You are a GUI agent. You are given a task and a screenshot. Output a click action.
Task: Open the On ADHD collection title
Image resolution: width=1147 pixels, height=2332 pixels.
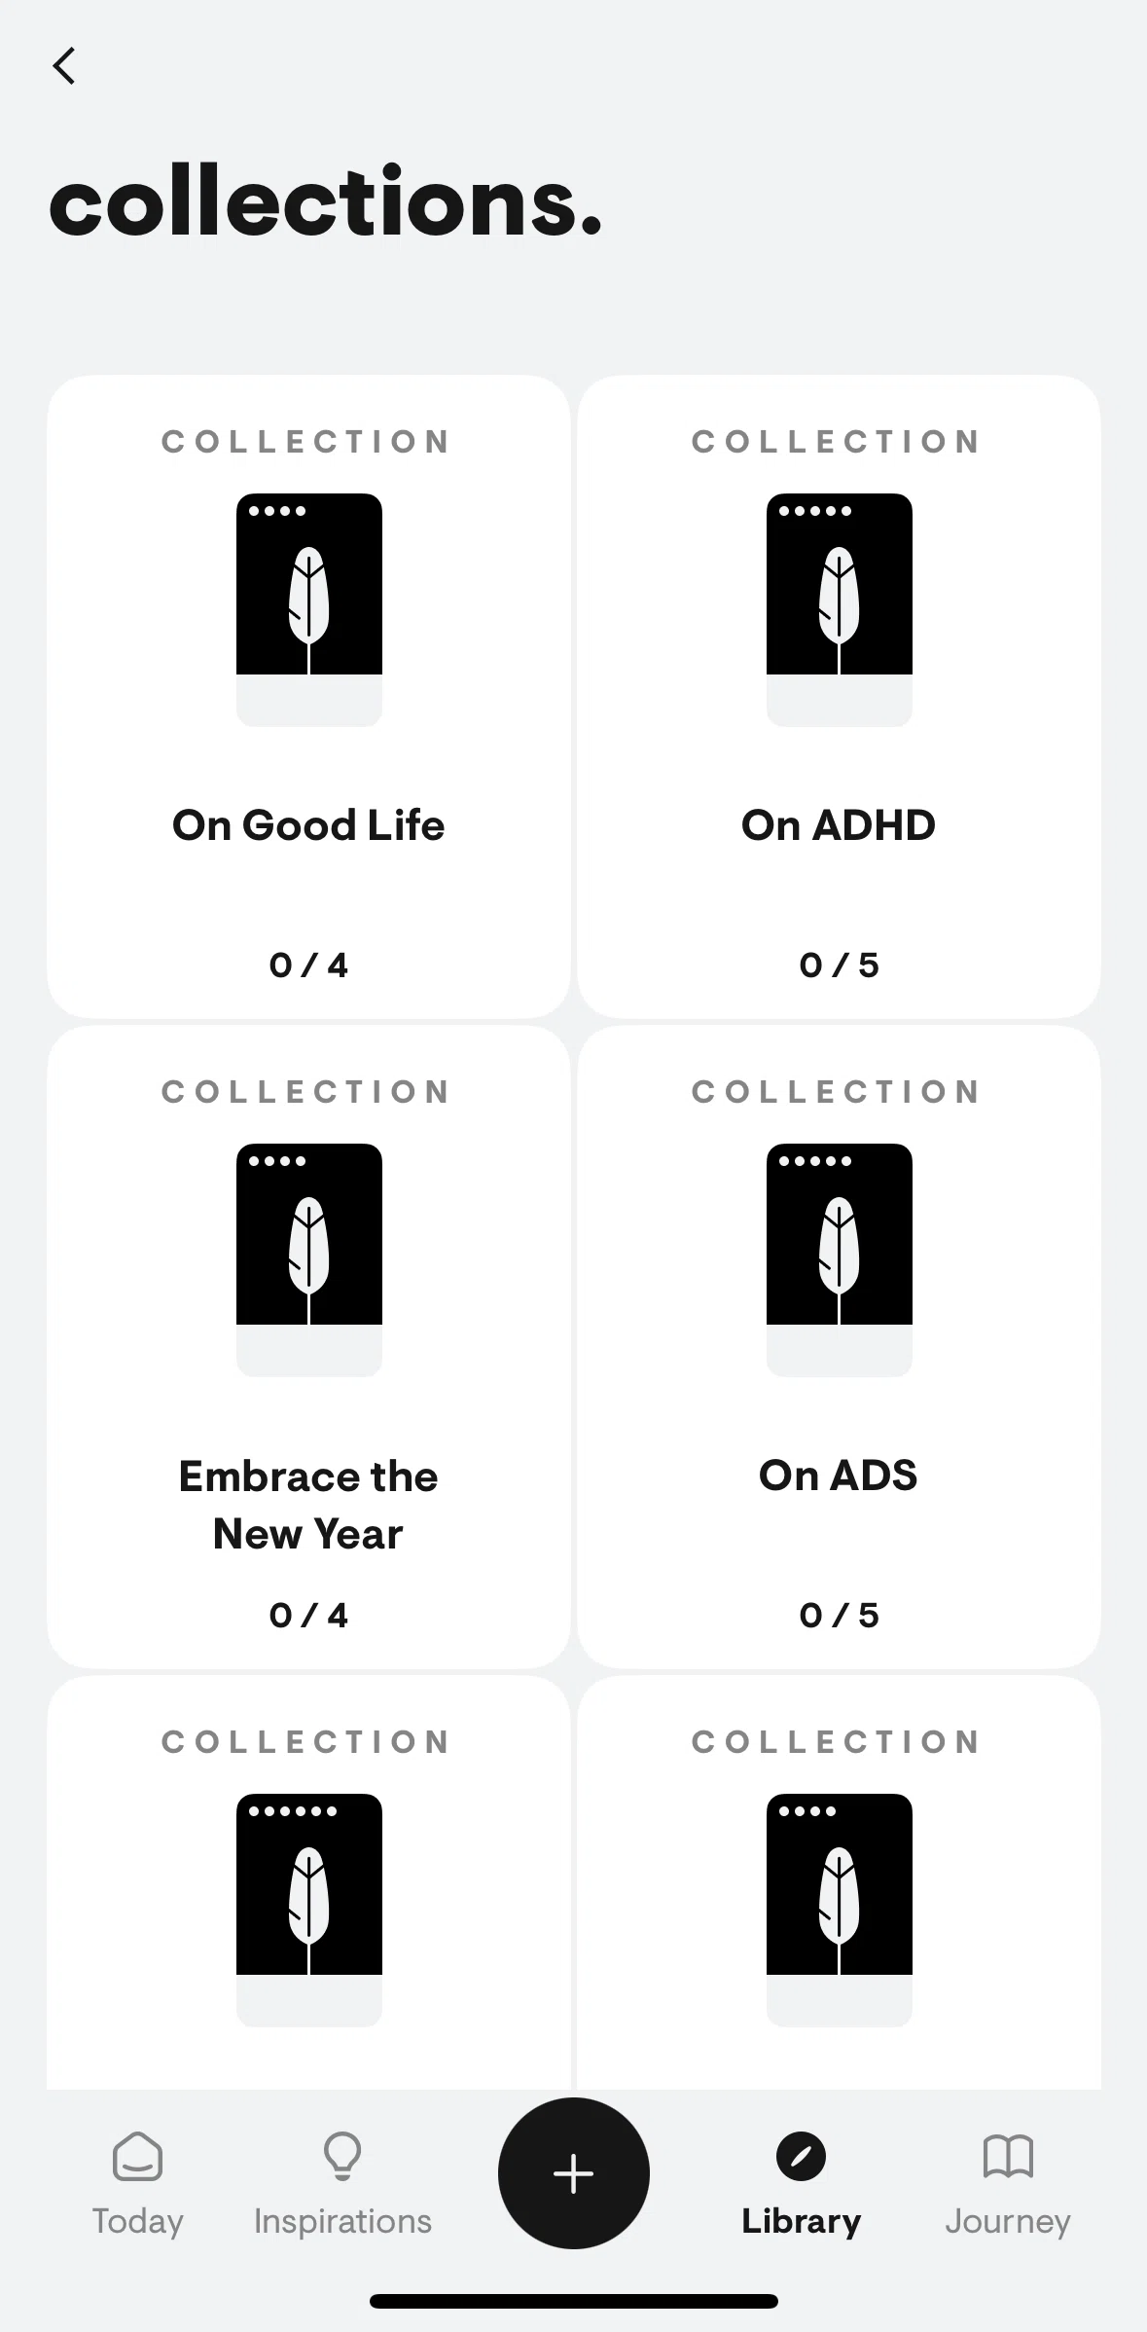point(839,825)
